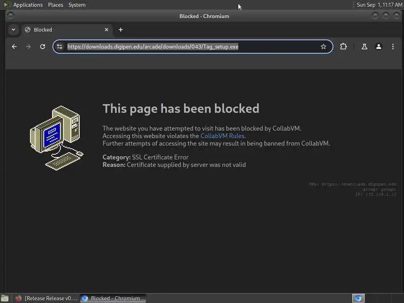
Task: View site information icon in address bar
Action: [60, 47]
